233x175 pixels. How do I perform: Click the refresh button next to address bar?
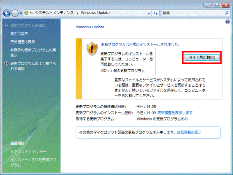[x=155, y=13]
